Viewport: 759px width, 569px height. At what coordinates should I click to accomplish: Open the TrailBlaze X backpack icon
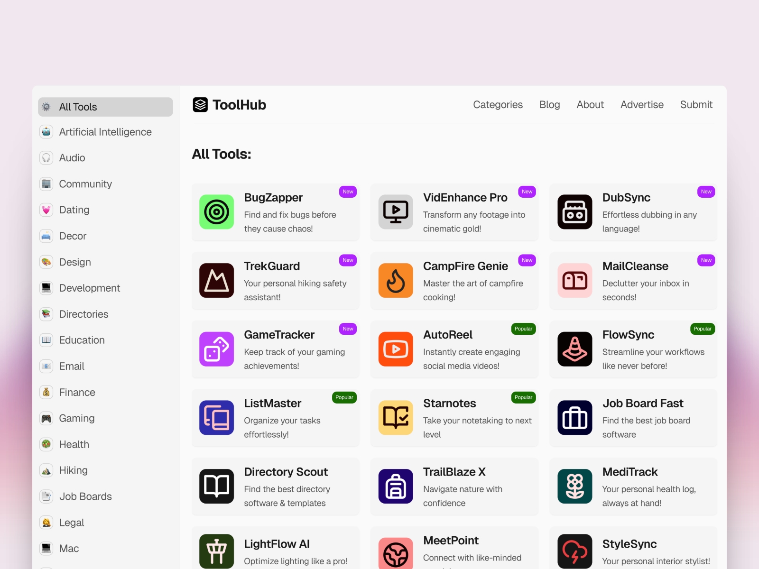[396, 486]
